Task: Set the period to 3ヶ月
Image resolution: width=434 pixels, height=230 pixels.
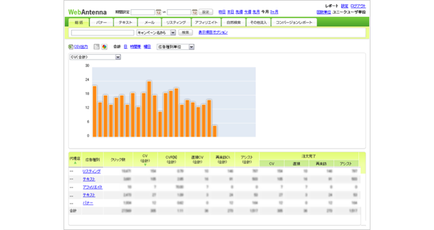Action: (274, 12)
